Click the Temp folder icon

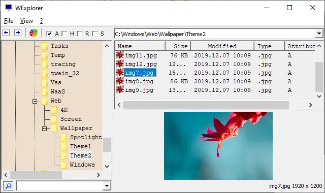(x=44, y=55)
